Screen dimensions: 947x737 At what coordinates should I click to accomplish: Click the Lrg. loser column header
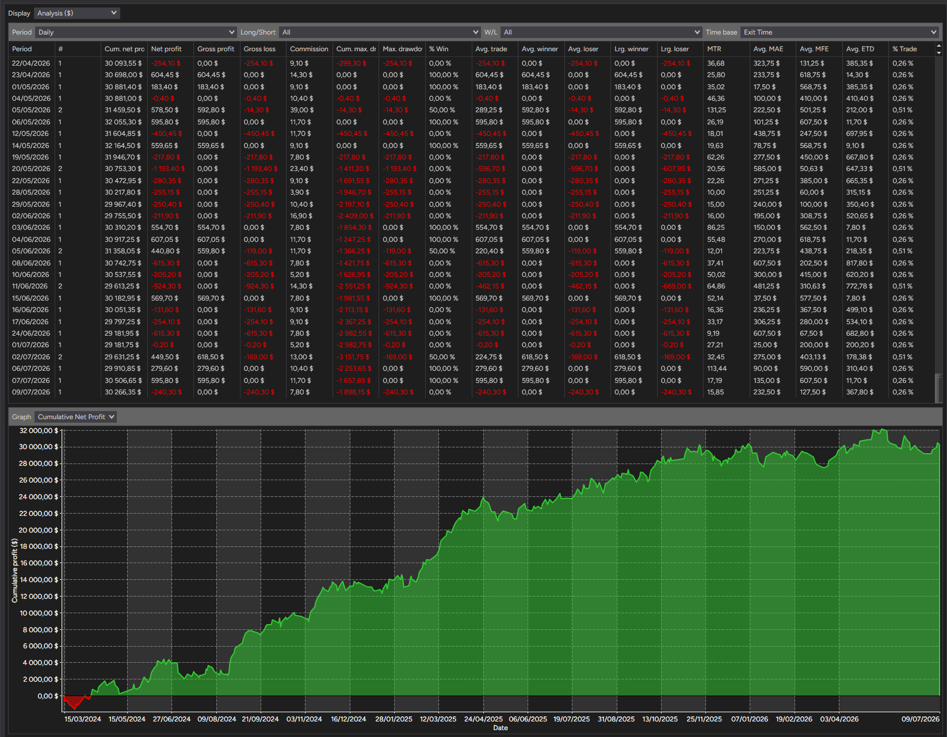(680, 49)
